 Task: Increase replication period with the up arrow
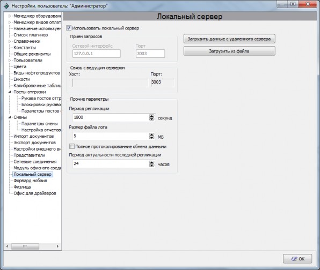click(151, 116)
